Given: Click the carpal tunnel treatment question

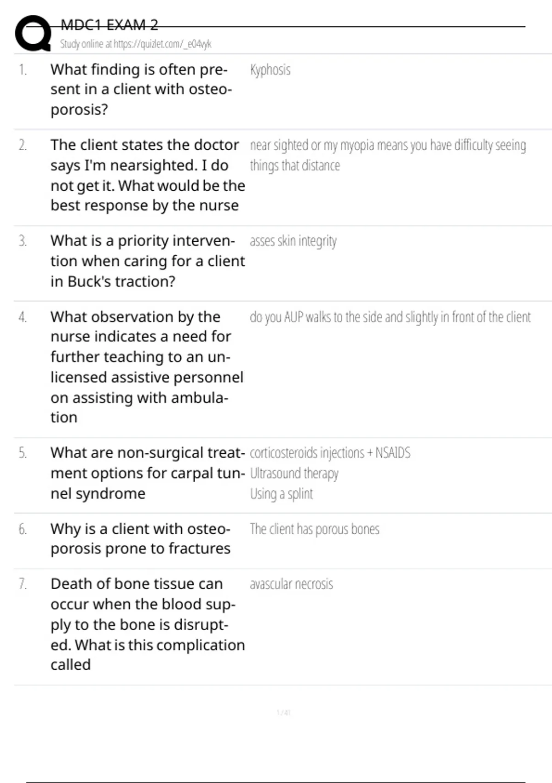Looking at the screenshot, I should [x=147, y=473].
